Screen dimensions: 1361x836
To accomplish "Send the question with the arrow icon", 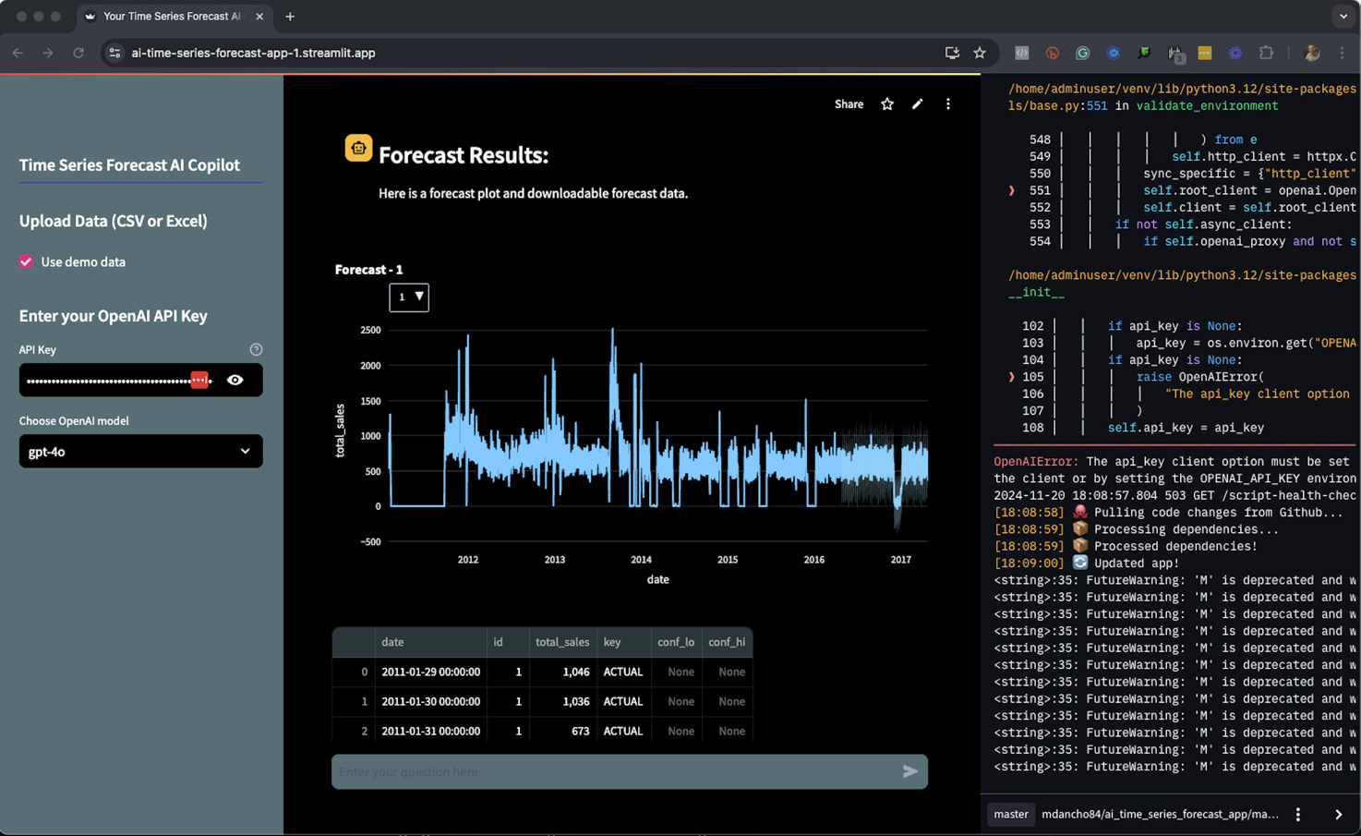I will pyautogui.click(x=909, y=771).
